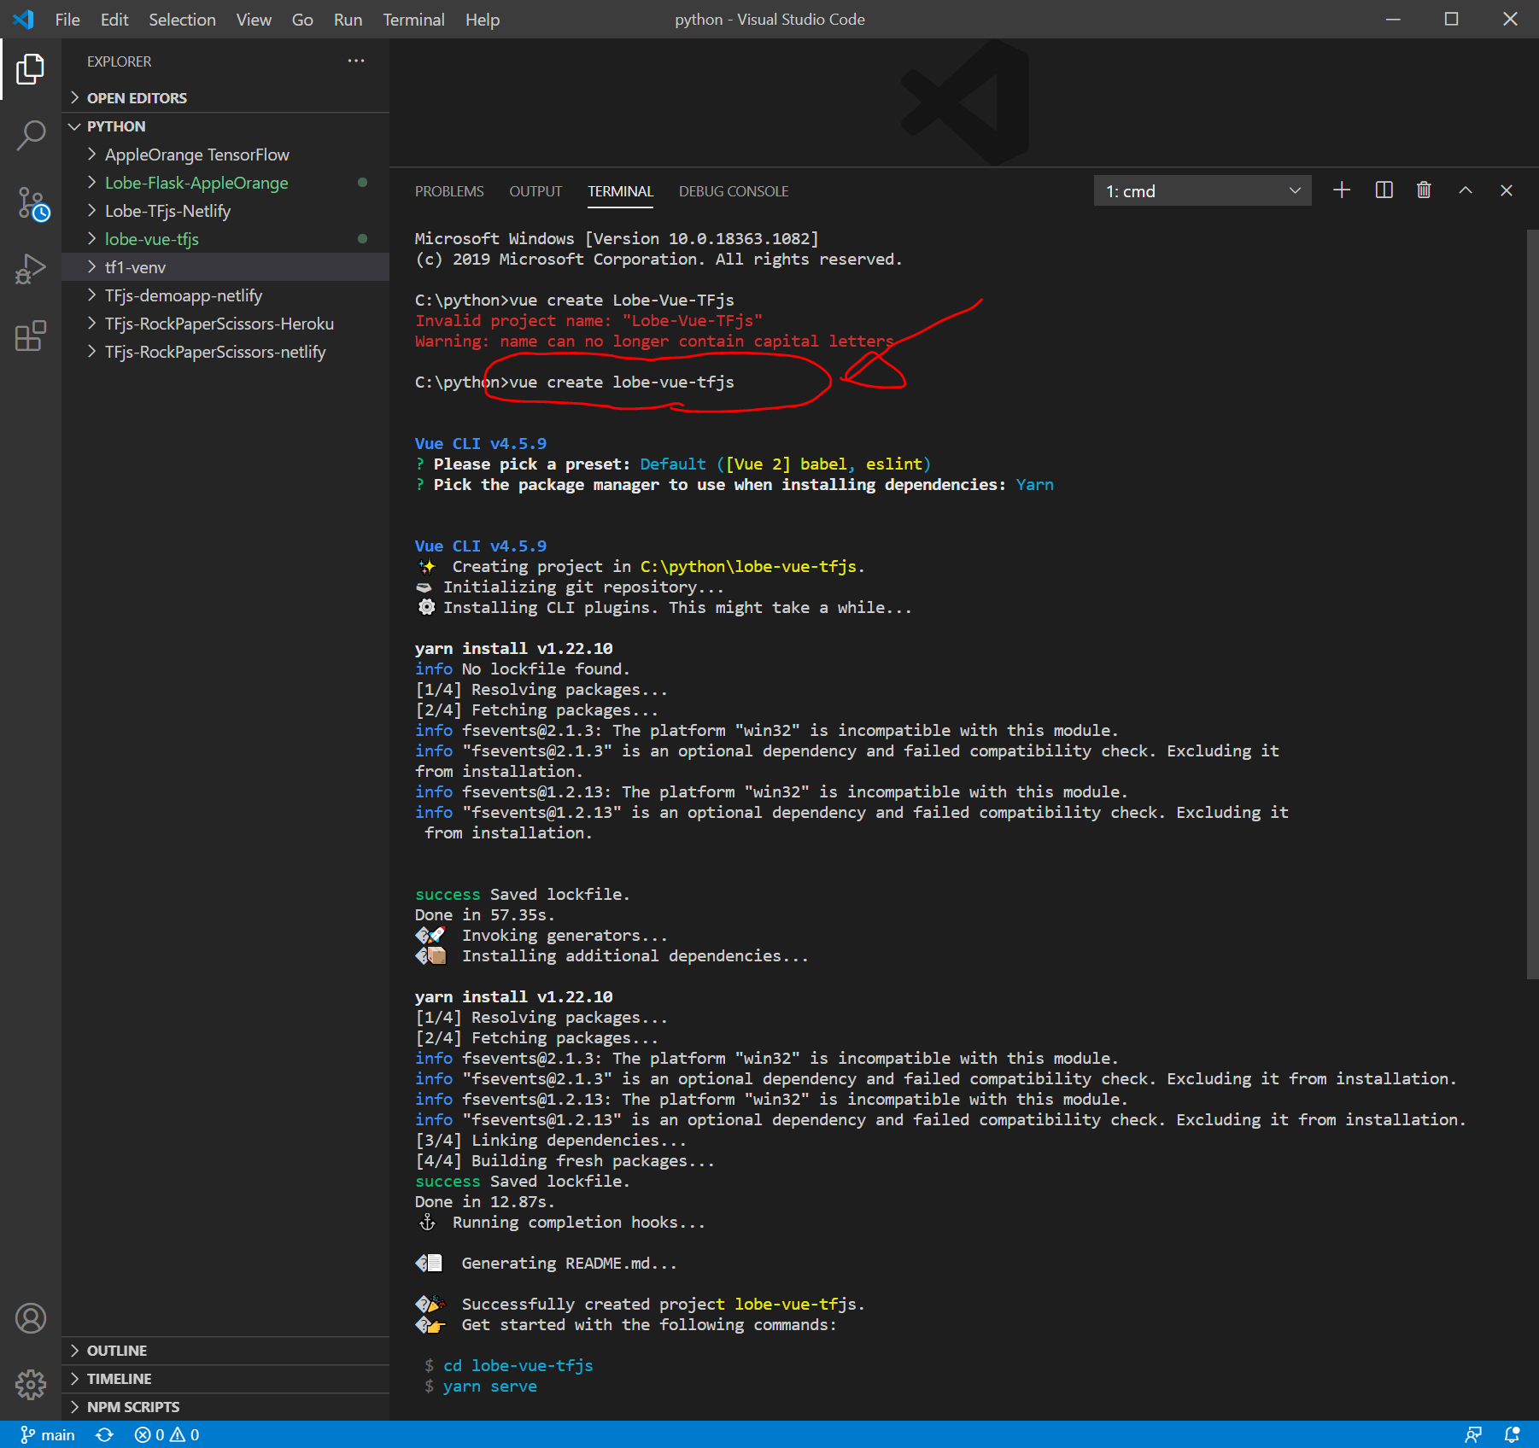Select the Terminal tab
The image size is (1539, 1448).
pos(620,191)
